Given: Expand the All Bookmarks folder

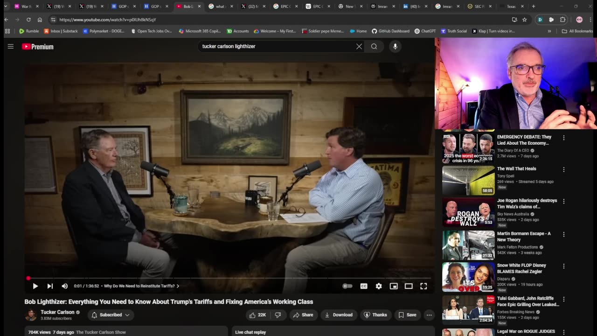Looking at the screenshot, I should [x=577, y=31].
